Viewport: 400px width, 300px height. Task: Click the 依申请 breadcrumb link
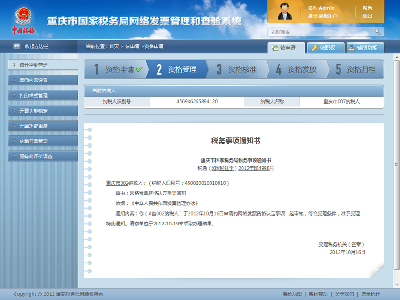(132, 46)
